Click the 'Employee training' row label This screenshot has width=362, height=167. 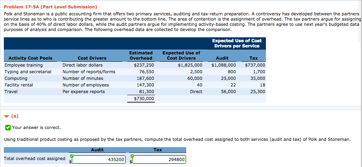pos(23,65)
